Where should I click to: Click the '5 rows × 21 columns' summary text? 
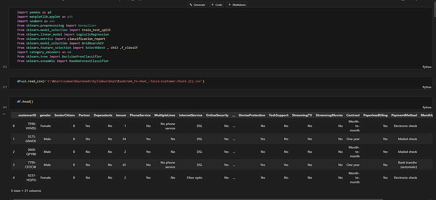click(x=26, y=190)
